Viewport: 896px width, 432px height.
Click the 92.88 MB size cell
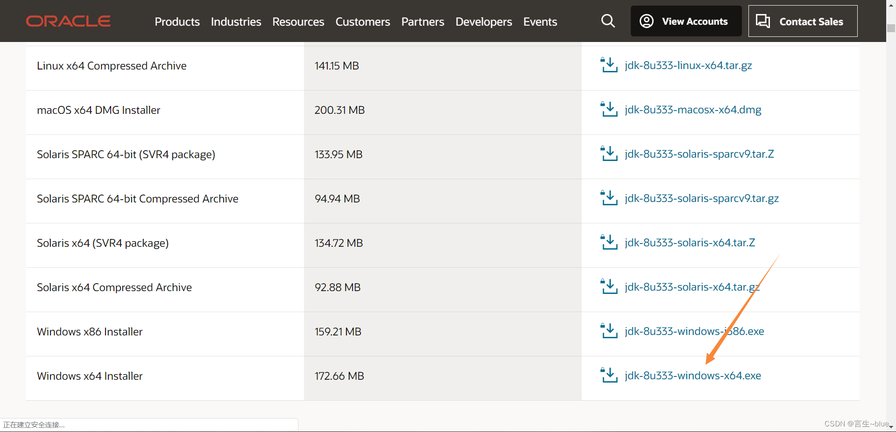point(443,290)
